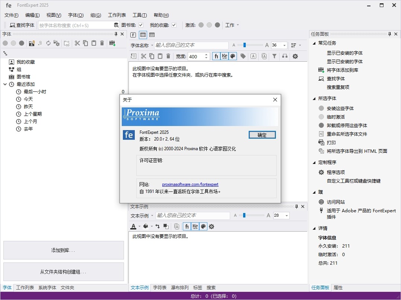Image resolution: width=401 pixels, height=300 pixels.
Task: Click the new folder icon in the 字体 panel
Action: [67, 43]
